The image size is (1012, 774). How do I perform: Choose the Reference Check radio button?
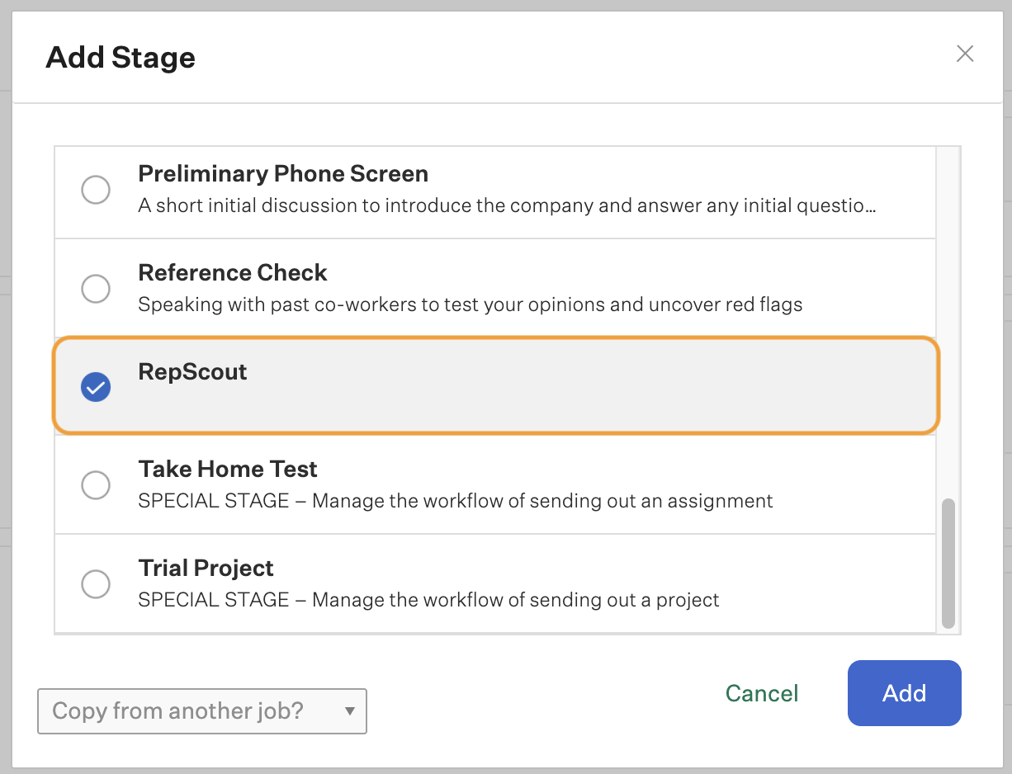[96, 289]
